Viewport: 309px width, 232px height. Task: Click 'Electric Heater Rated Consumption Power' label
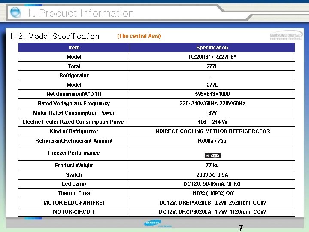[x=74, y=122]
